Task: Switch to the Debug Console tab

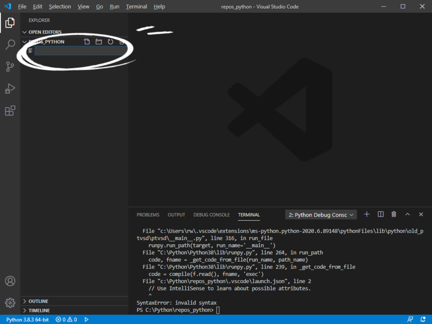Action: pyautogui.click(x=211, y=215)
